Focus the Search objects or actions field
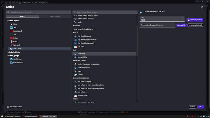This screenshot has width=210, height=118. (x=39, y=12)
